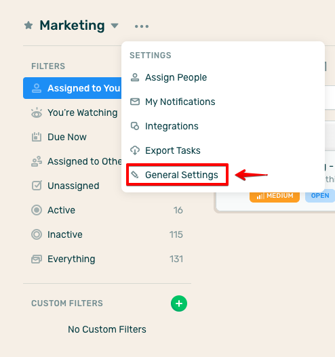Viewport: 335px width, 357px height.
Task: Click the OPEN status badge
Action: coord(320,196)
